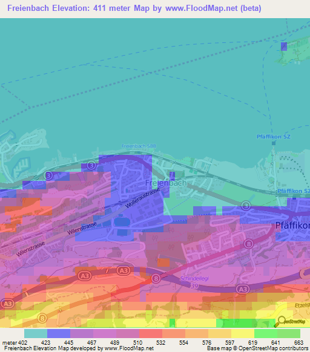Screen dimensions: 310x352
Task: Click the large Pfäffikon town label
Action: point(292,226)
